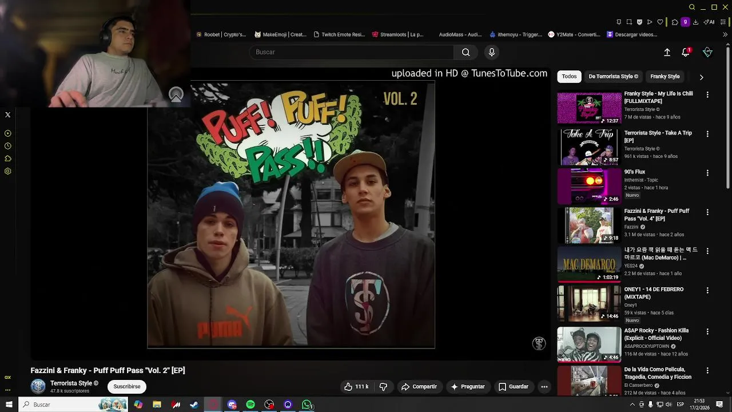Open options menu for Franky Style My Life Is Chill
Image resolution: width=732 pixels, height=412 pixels.
click(707, 95)
